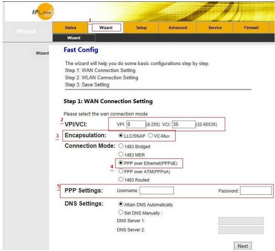
Task: Click the PPP Username field
Action: [x=157, y=191]
